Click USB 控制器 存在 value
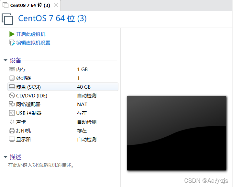 pos(82,113)
